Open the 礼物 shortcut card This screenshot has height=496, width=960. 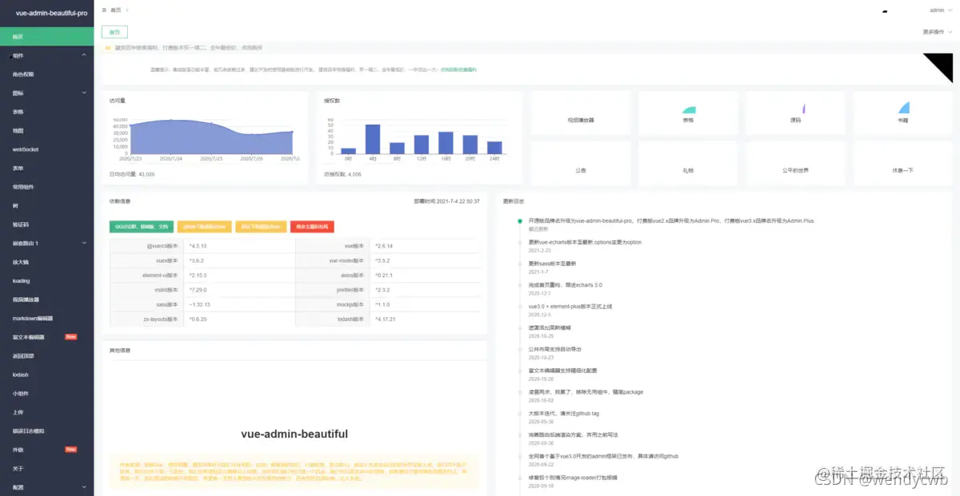688,164
